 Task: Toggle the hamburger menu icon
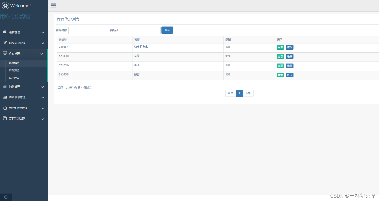tap(53, 6)
